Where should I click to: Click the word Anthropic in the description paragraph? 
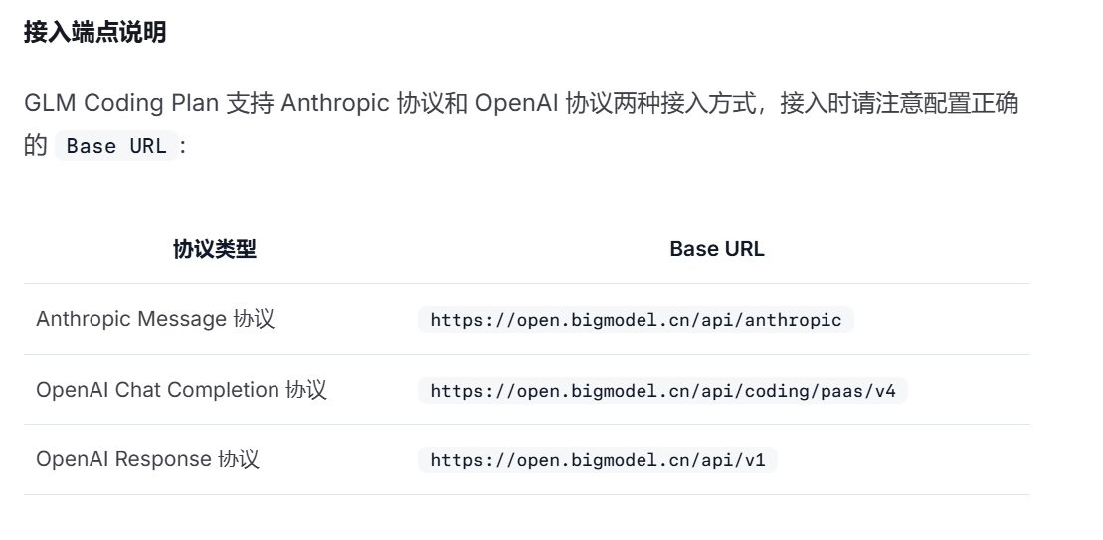pos(335,103)
